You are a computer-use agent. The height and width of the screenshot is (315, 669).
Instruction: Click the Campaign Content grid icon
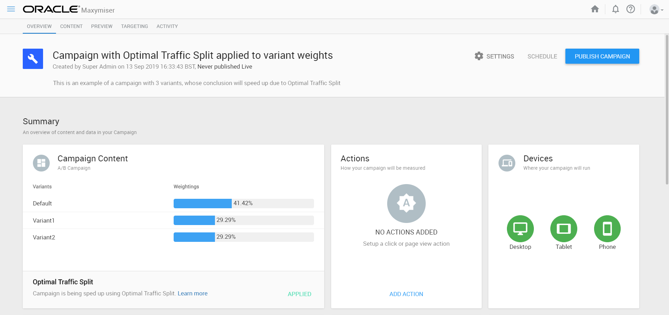pos(41,163)
